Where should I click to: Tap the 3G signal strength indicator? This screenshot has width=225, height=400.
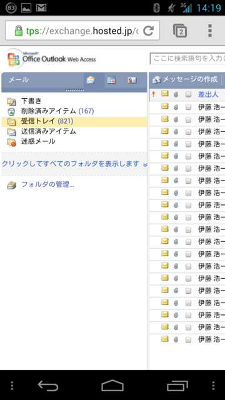click(186, 8)
